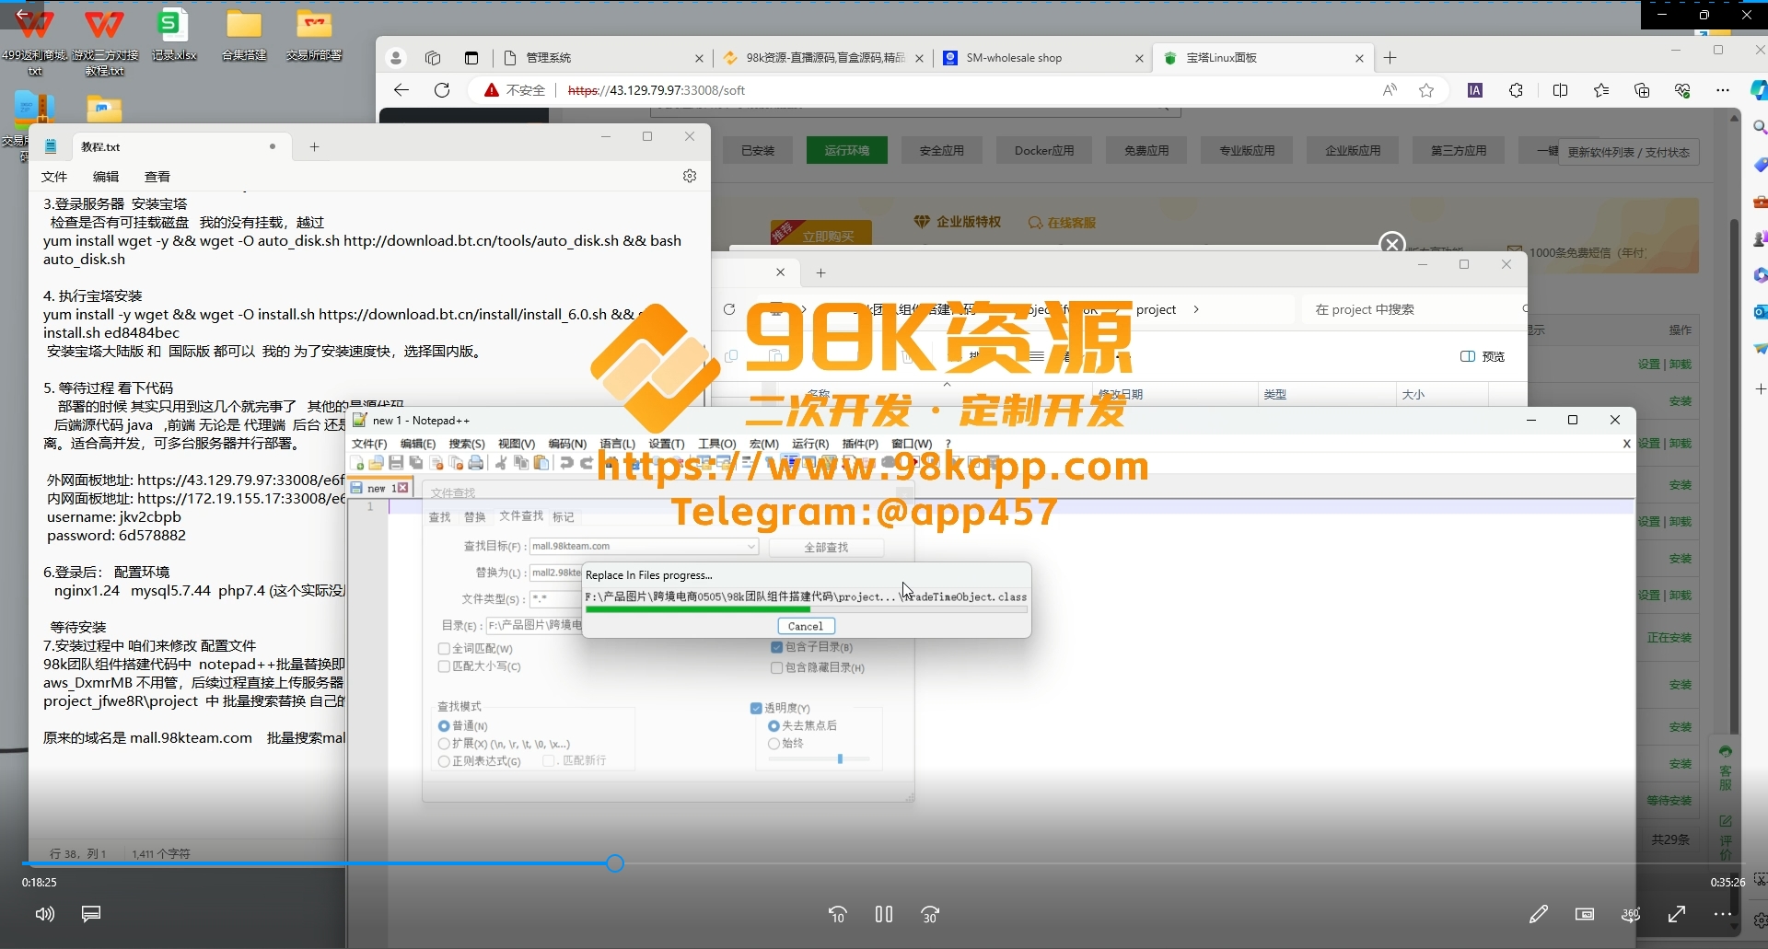This screenshot has width=1768, height=949.
Task: Select the 普通(N) search mode
Action: click(x=444, y=726)
